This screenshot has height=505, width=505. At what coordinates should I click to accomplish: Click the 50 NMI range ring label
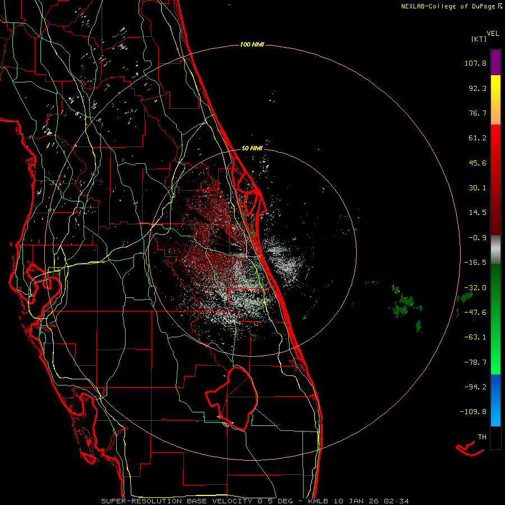point(252,148)
